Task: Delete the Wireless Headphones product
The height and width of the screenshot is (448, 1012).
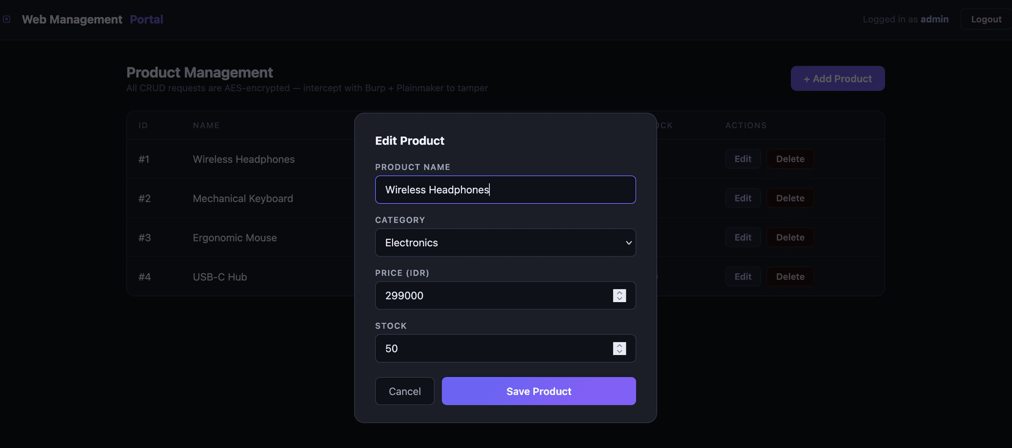Action: tap(790, 159)
